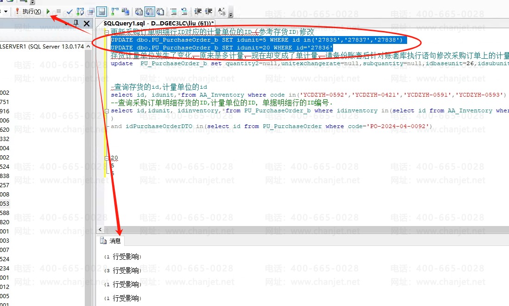Click the UPDATE line with idunit=5
The image size is (509, 306).
click(x=257, y=40)
